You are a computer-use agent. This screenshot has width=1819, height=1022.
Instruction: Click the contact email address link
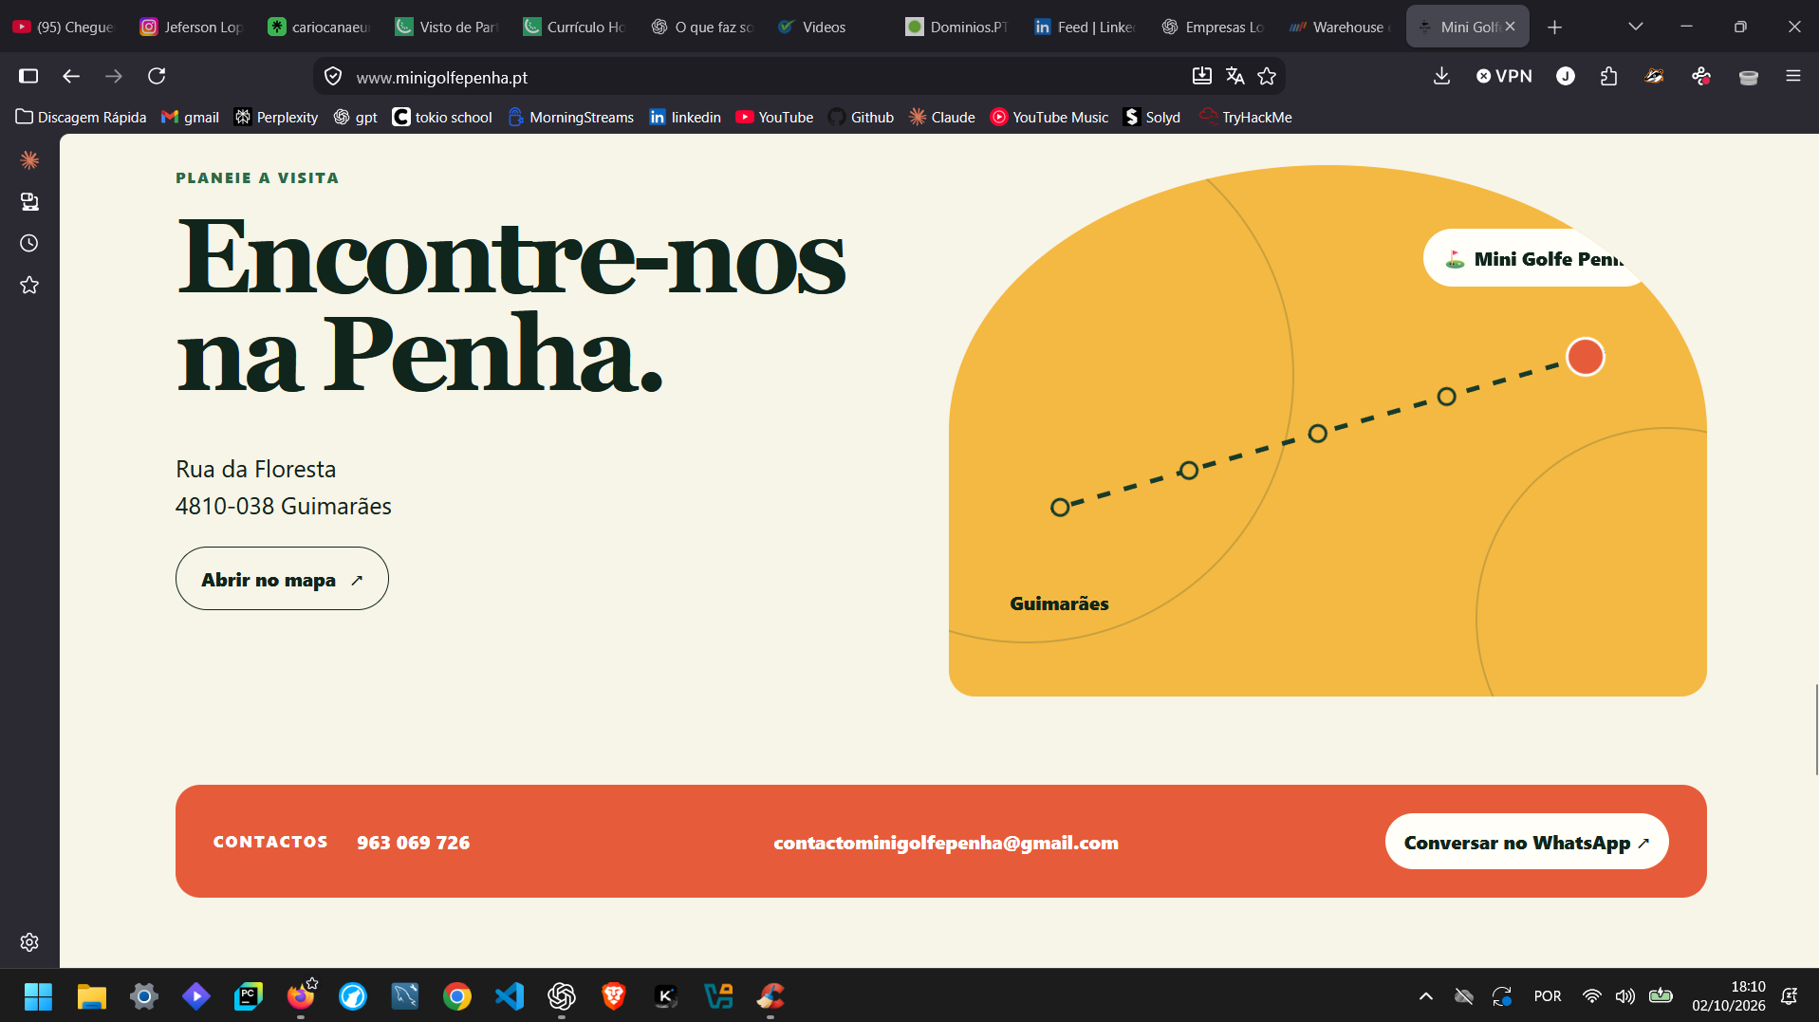coord(946,843)
